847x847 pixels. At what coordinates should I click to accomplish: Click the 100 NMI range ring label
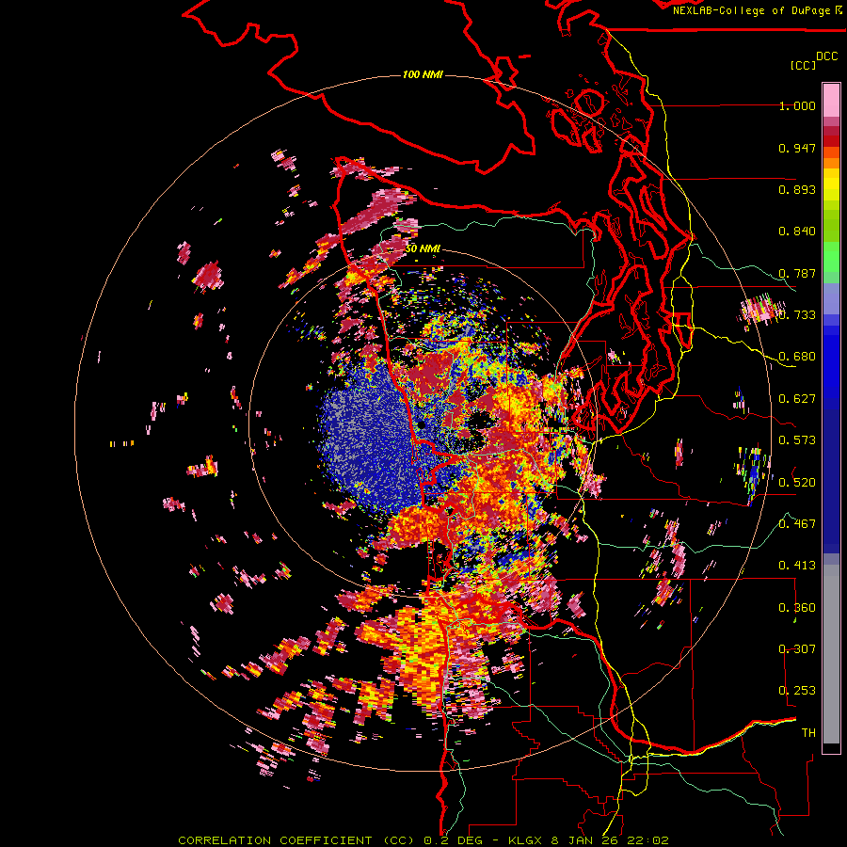pyautogui.click(x=423, y=74)
